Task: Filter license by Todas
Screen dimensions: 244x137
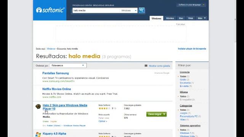Action: [183, 76]
